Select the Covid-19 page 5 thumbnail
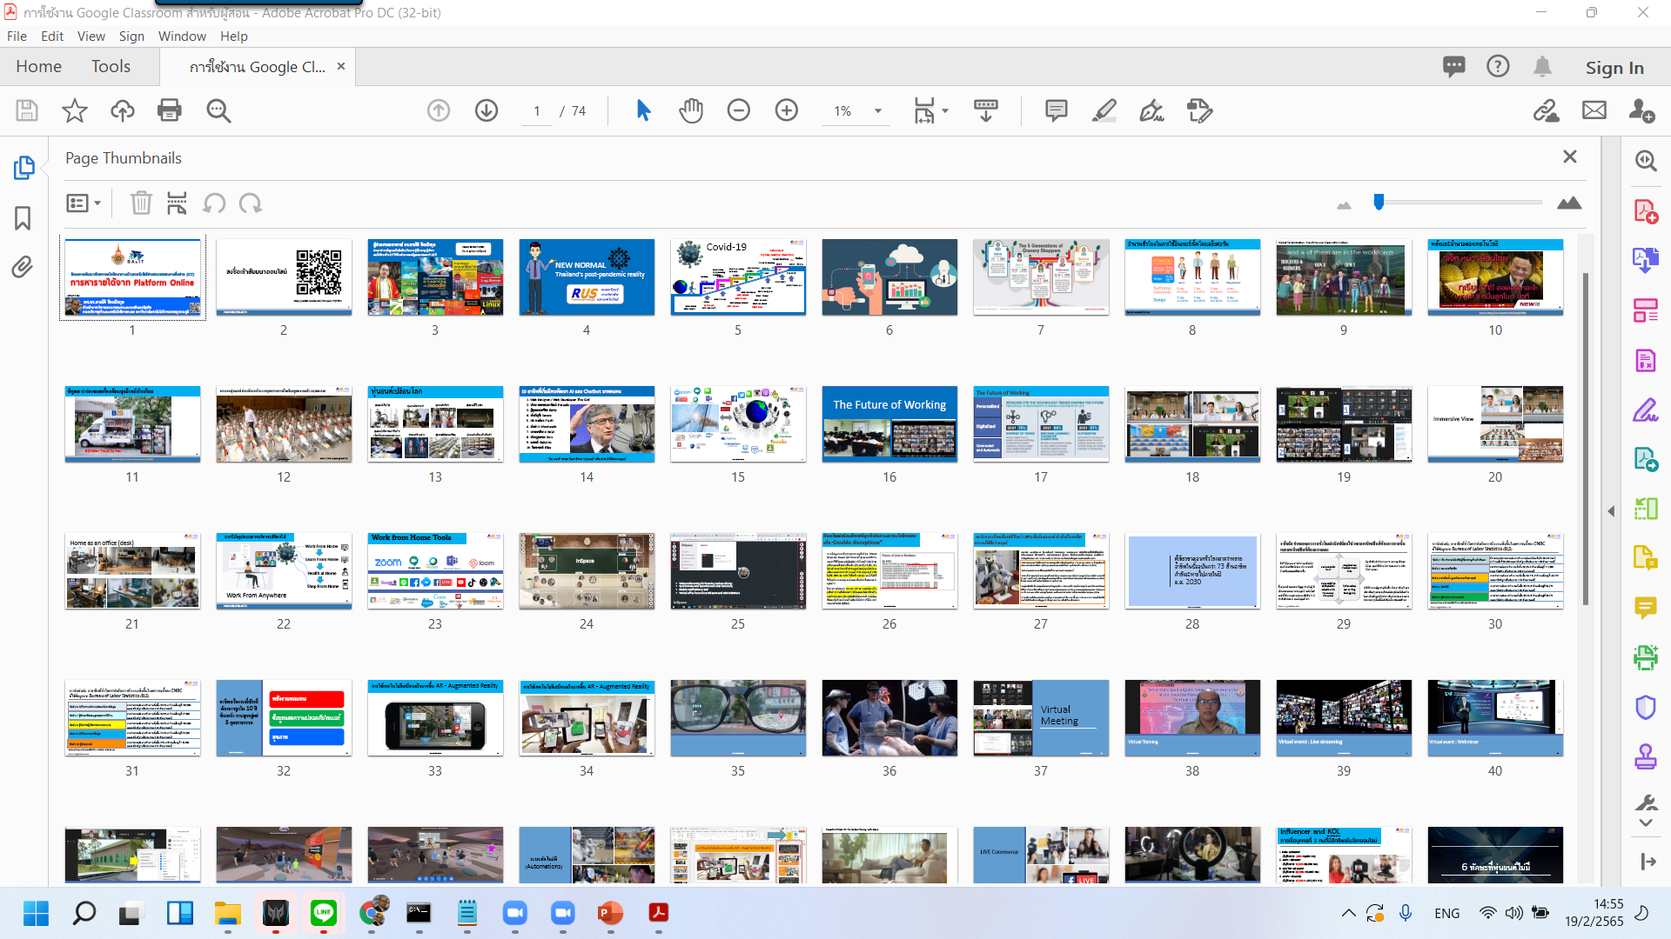This screenshot has width=1671, height=939. [x=737, y=276]
